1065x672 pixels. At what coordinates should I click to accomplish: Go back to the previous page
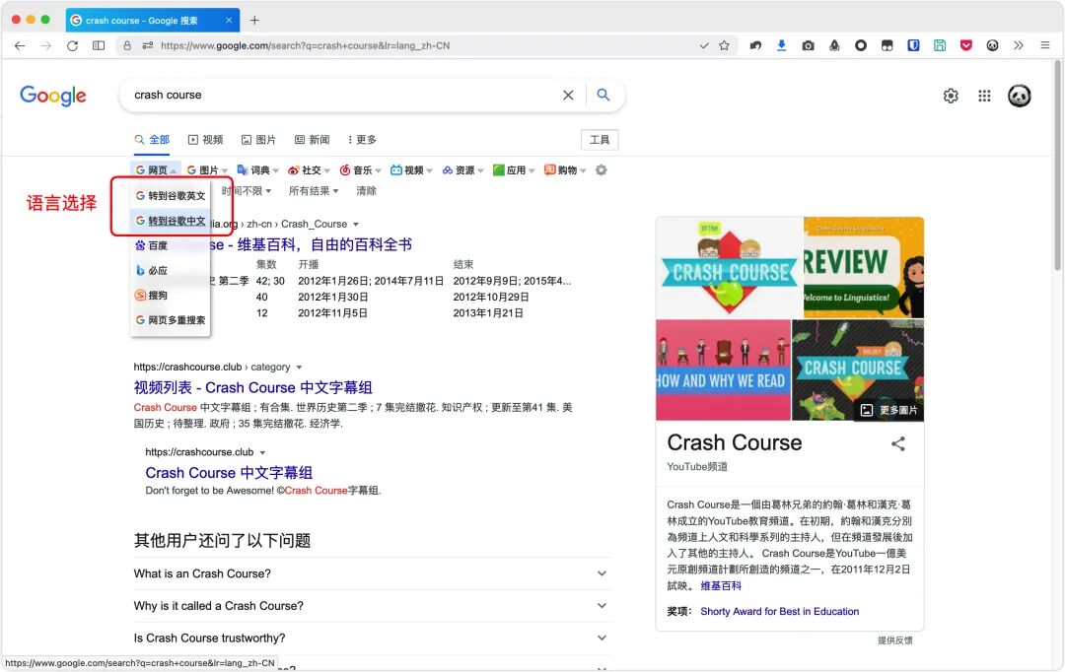[20, 45]
